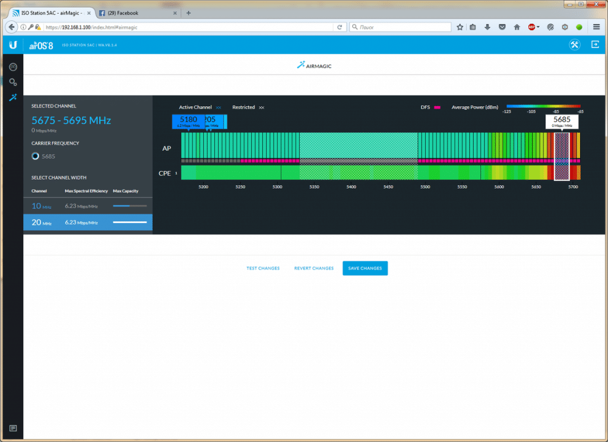Open the Adblock Plus dropdown in toolbar

534,27
